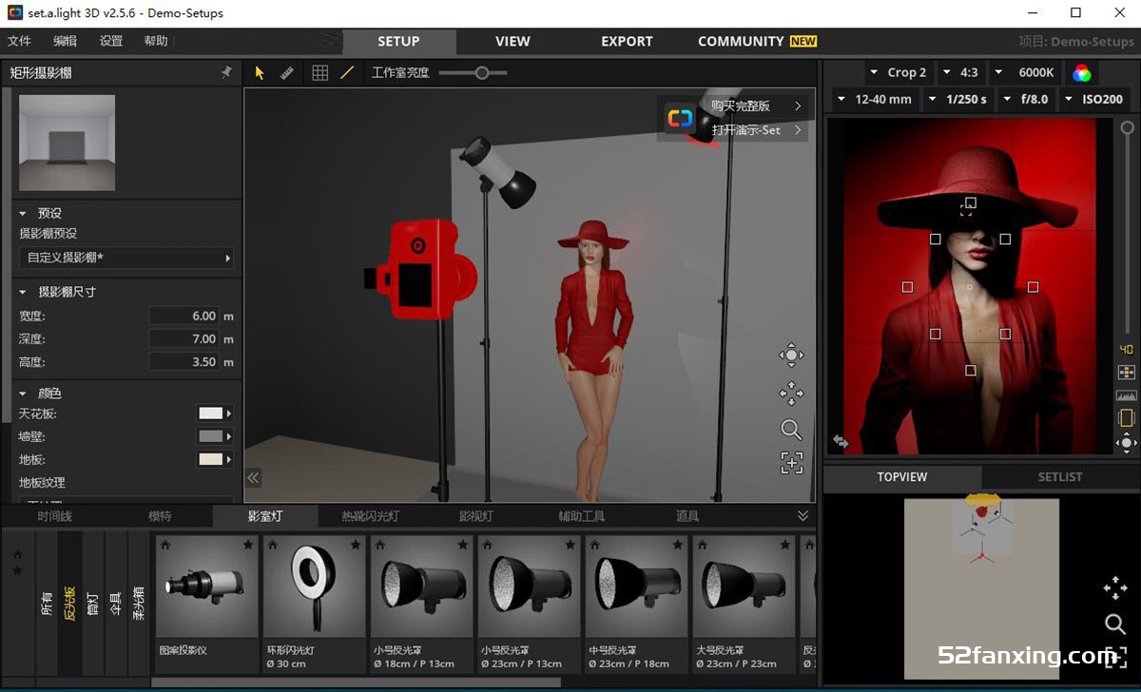Click the swap arrows icon in camera preview
The height and width of the screenshot is (692, 1141).
[841, 441]
